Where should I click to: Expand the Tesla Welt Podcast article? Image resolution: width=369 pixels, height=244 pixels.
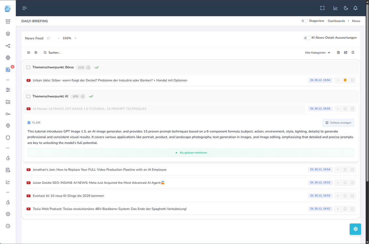click(x=109, y=209)
